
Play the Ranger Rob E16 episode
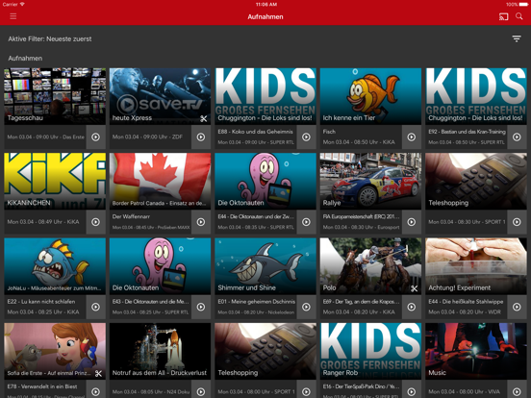tap(412, 391)
